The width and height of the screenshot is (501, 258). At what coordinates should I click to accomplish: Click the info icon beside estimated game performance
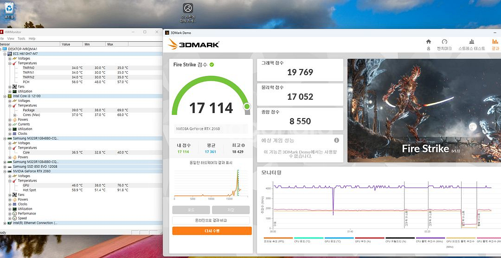click(x=336, y=140)
